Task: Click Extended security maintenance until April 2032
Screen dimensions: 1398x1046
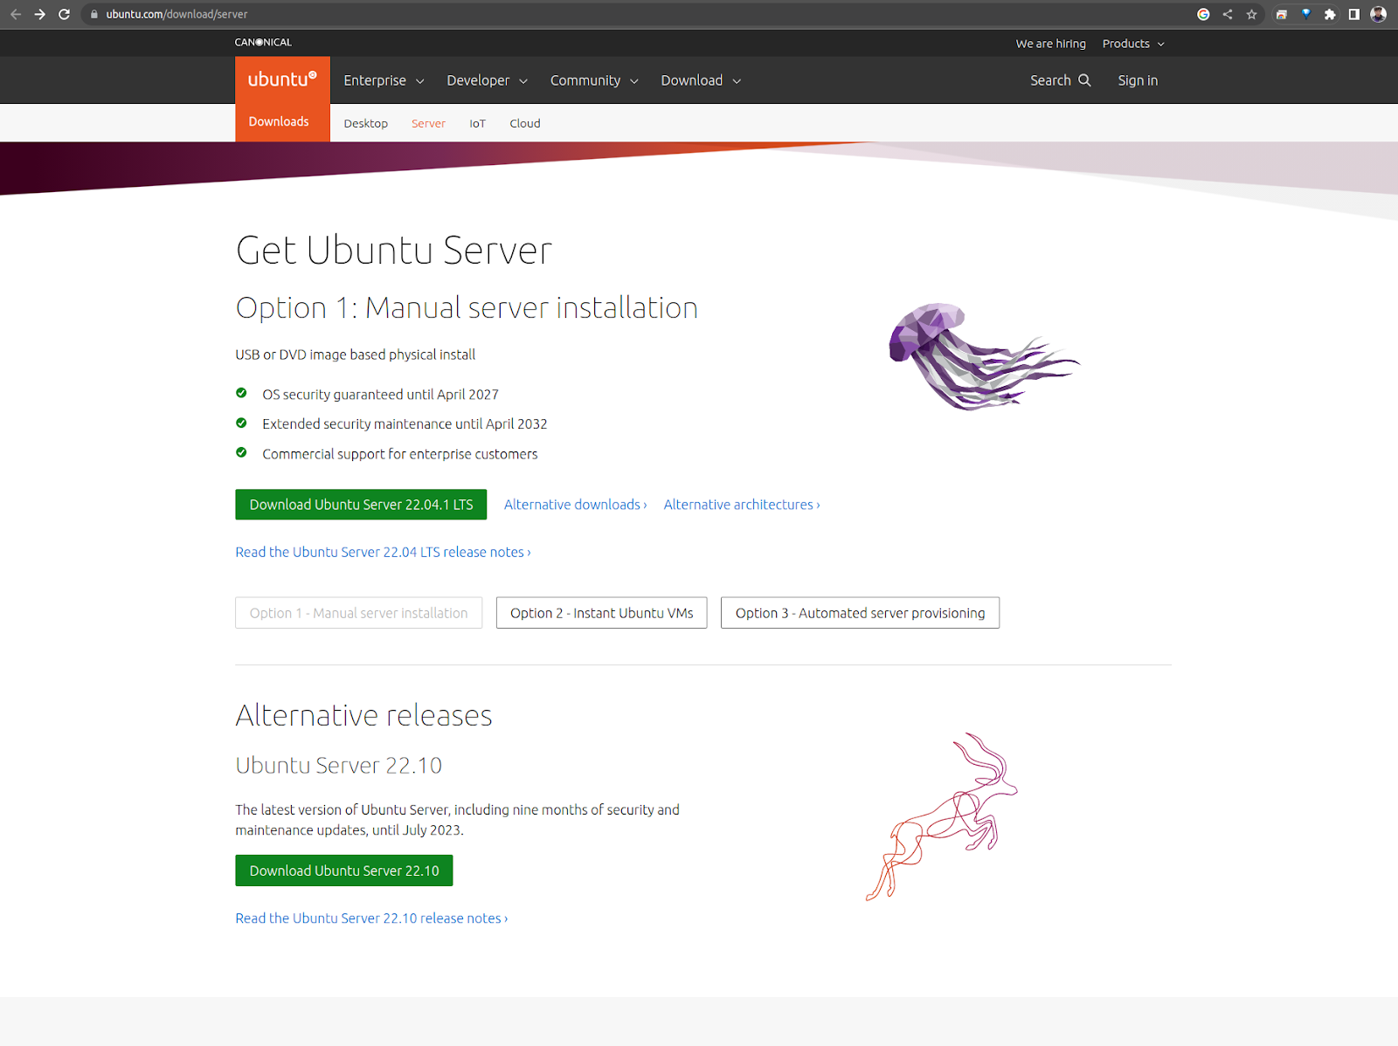Action: point(405,424)
